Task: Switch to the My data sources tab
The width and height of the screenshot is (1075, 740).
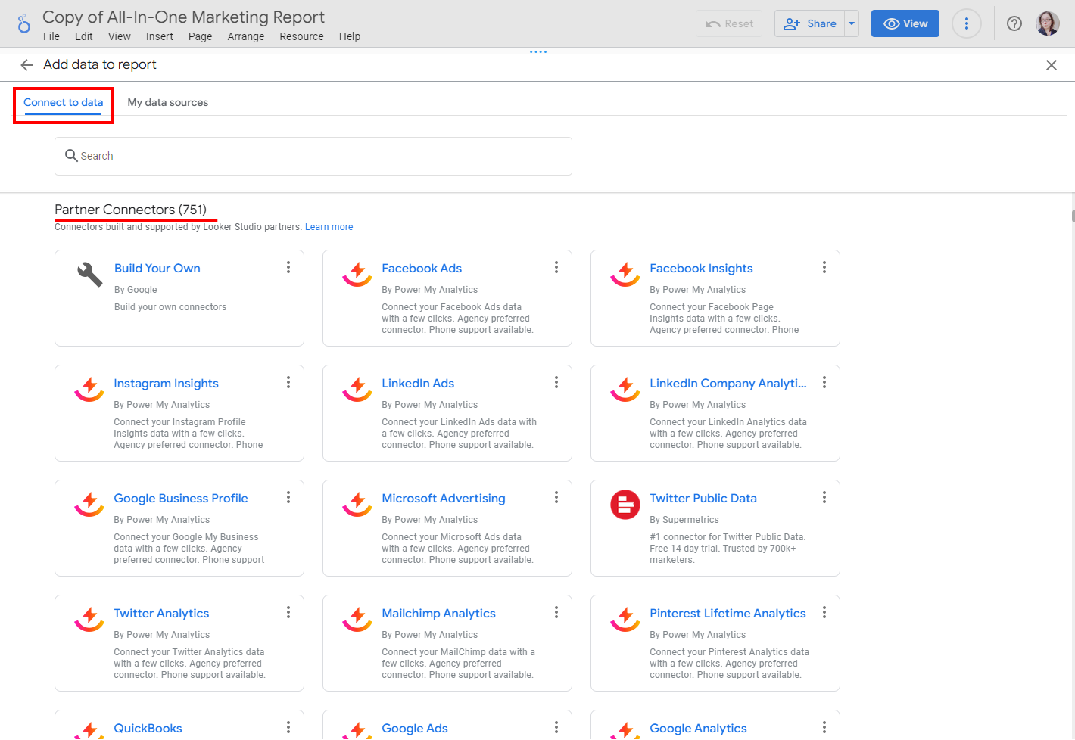Action: tap(167, 102)
